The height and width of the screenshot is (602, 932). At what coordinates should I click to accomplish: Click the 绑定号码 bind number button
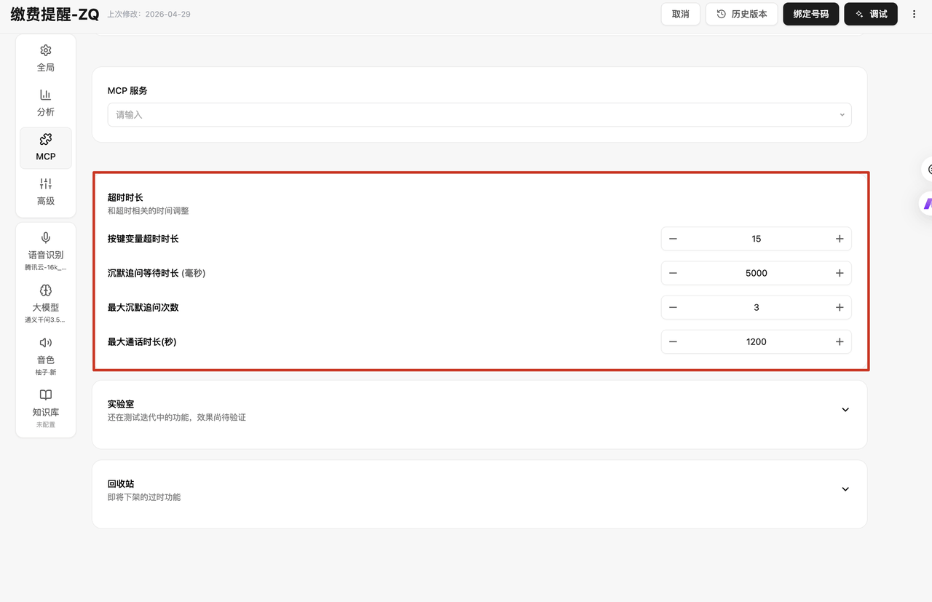[x=811, y=14]
